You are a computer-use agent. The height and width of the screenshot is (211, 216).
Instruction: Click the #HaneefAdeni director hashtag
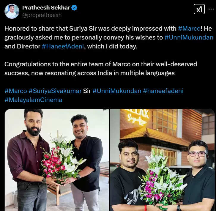point(63,46)
